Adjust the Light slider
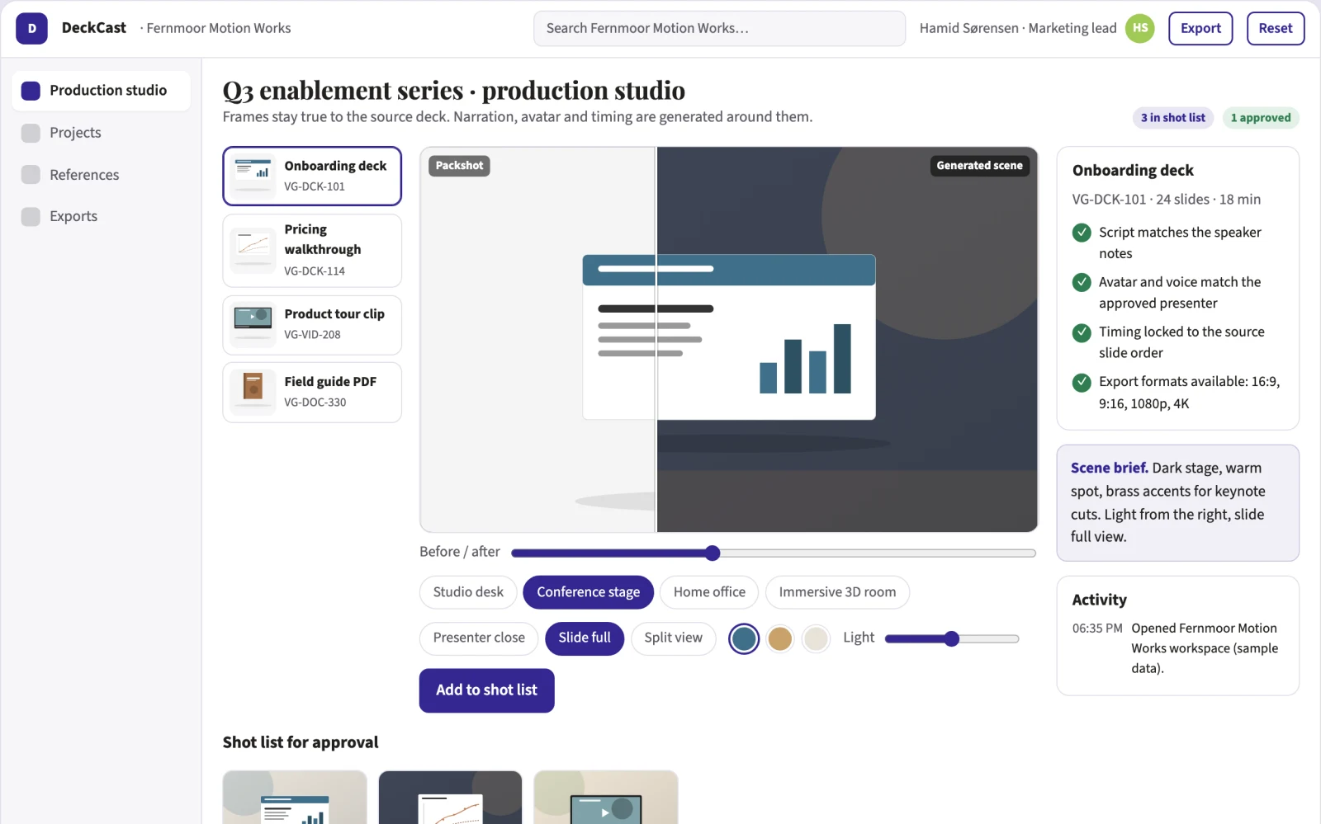The height and width of the screenshot is (824, 1321). [x=952, y=638]
